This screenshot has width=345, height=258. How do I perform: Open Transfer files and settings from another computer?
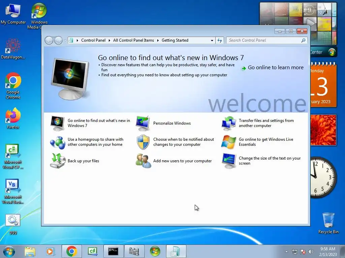[266, 123]
